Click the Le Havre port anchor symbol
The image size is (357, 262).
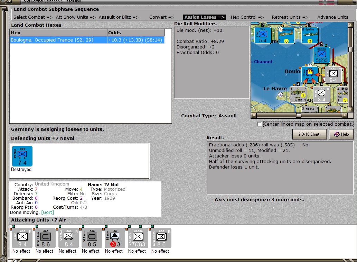tap(281, 94)
